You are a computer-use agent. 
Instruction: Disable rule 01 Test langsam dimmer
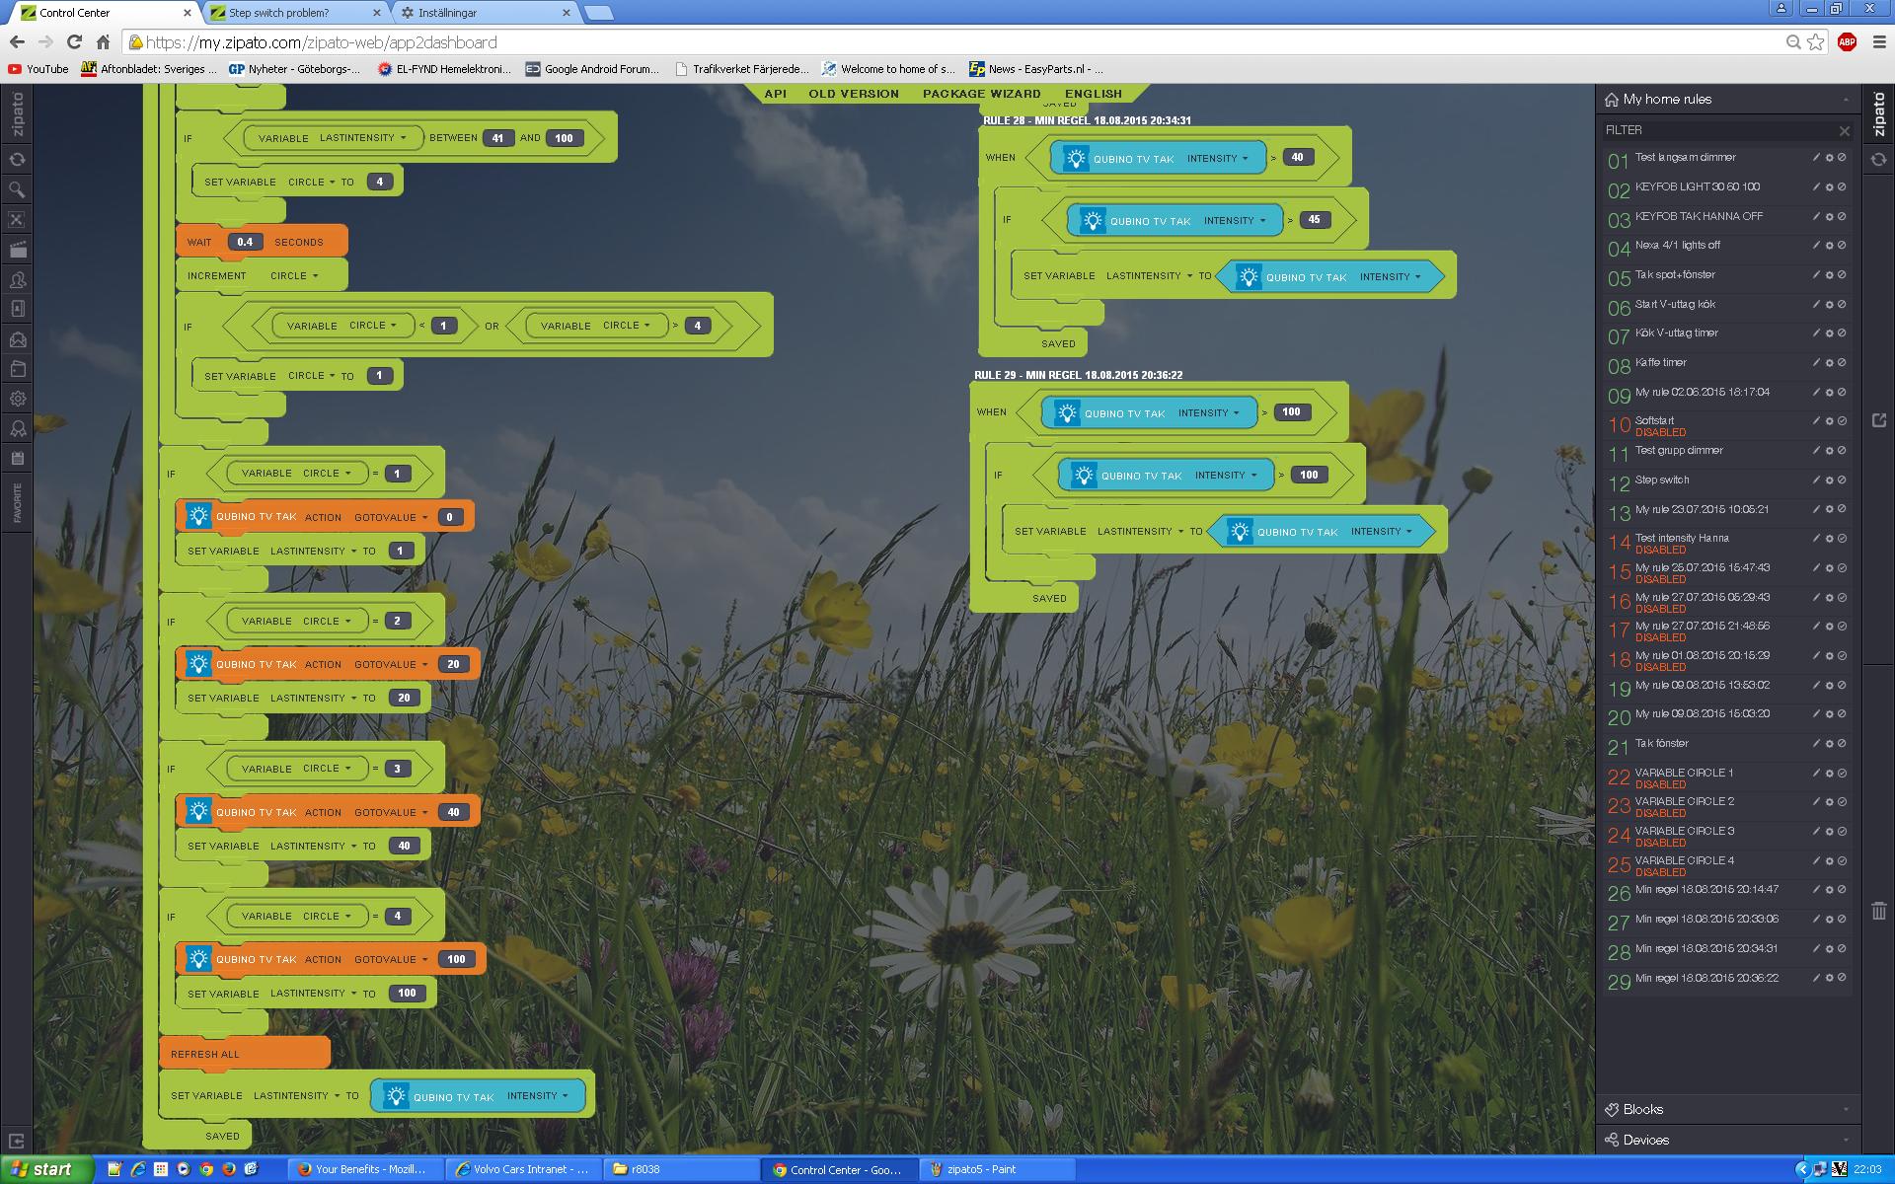point(1842,157)
